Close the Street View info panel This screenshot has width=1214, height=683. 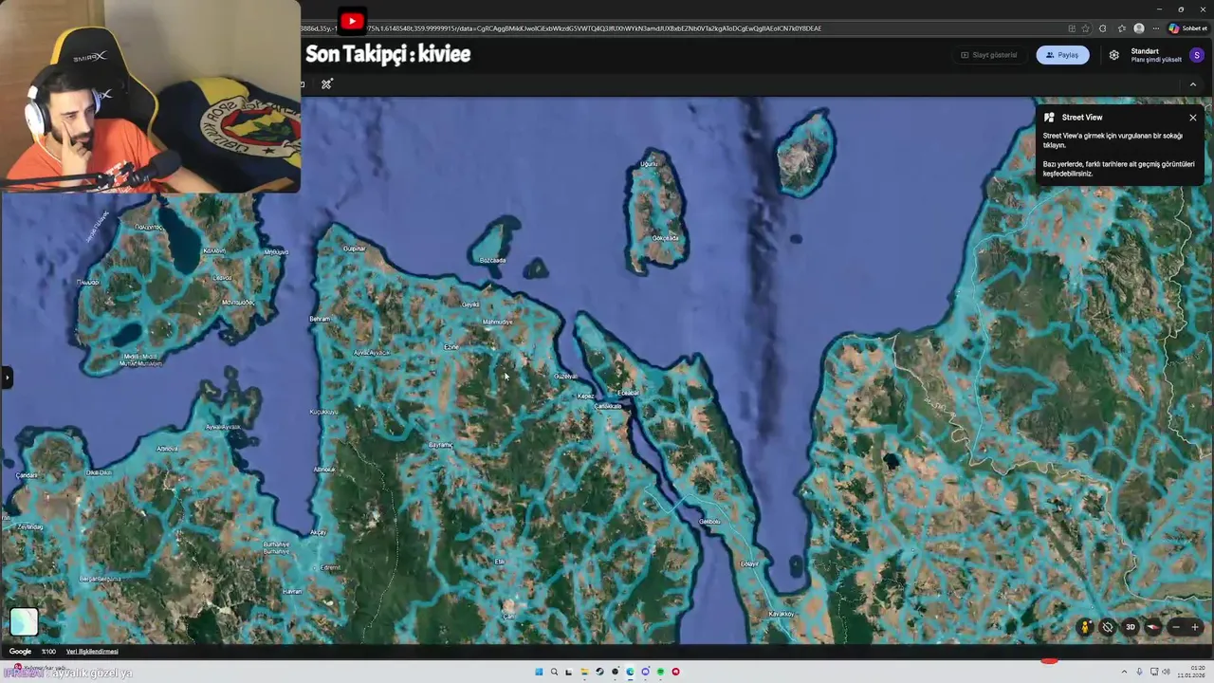(1192, 118)
